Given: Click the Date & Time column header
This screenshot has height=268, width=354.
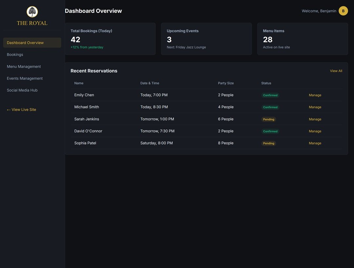Looking at the screenshot, I should click(150, 83).
